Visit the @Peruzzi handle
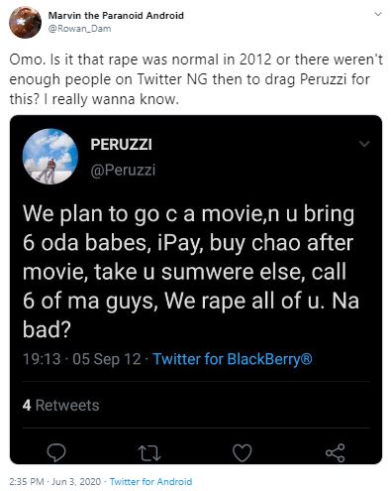Image resolution: width=391 pixels, height=491 pixels. point(123,170)
